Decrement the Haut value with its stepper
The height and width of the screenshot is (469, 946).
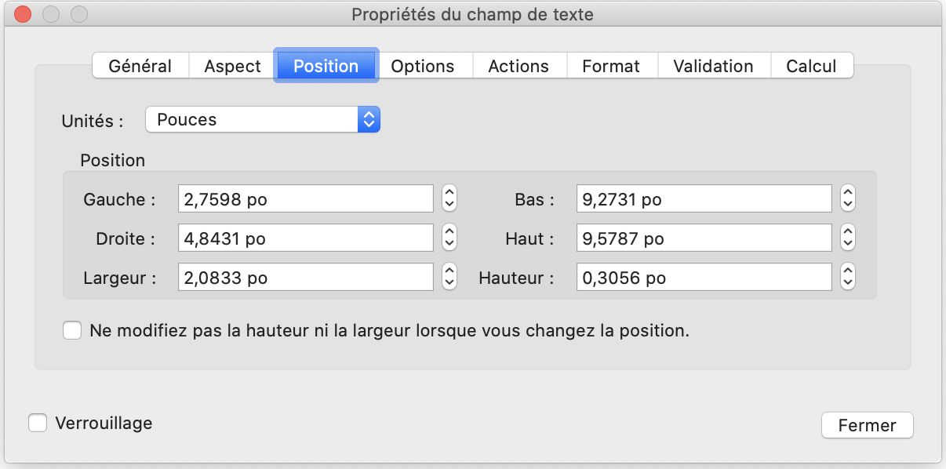846,242
